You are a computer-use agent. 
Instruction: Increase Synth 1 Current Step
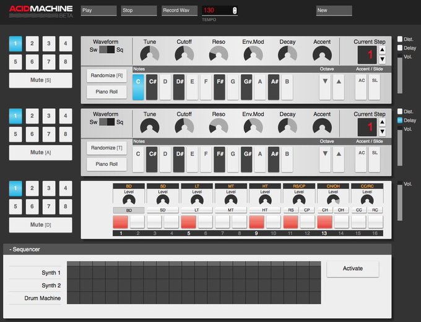pos(382,50)
